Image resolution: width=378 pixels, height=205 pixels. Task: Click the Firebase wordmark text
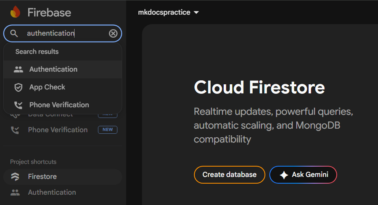(x=49, y=13)
